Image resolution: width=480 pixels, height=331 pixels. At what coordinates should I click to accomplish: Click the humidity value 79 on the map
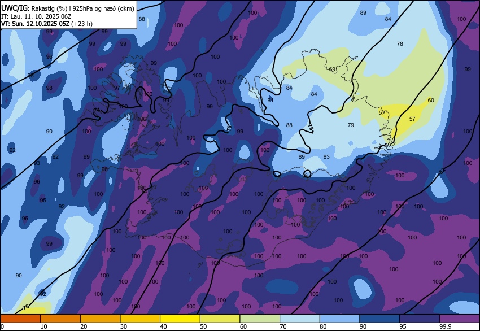[x=351, y=125]
